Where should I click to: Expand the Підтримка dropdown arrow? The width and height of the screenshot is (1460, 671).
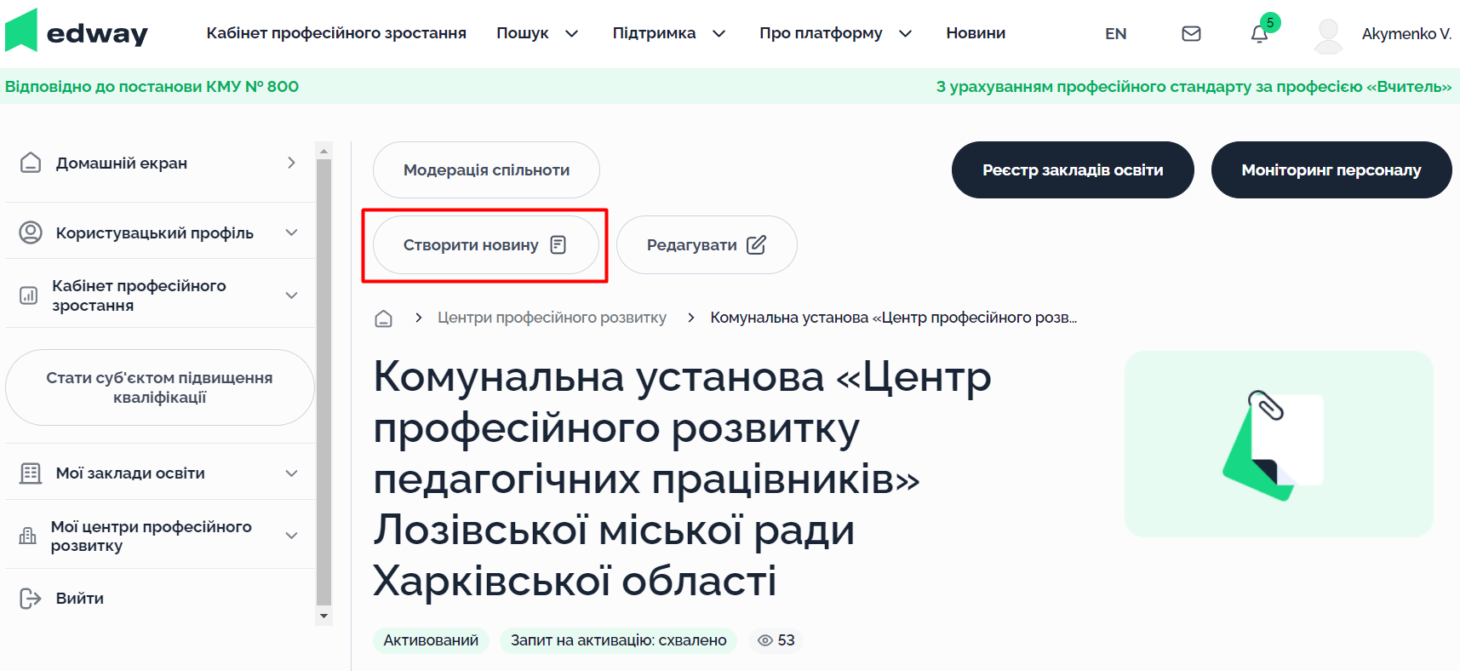(719, 34)
